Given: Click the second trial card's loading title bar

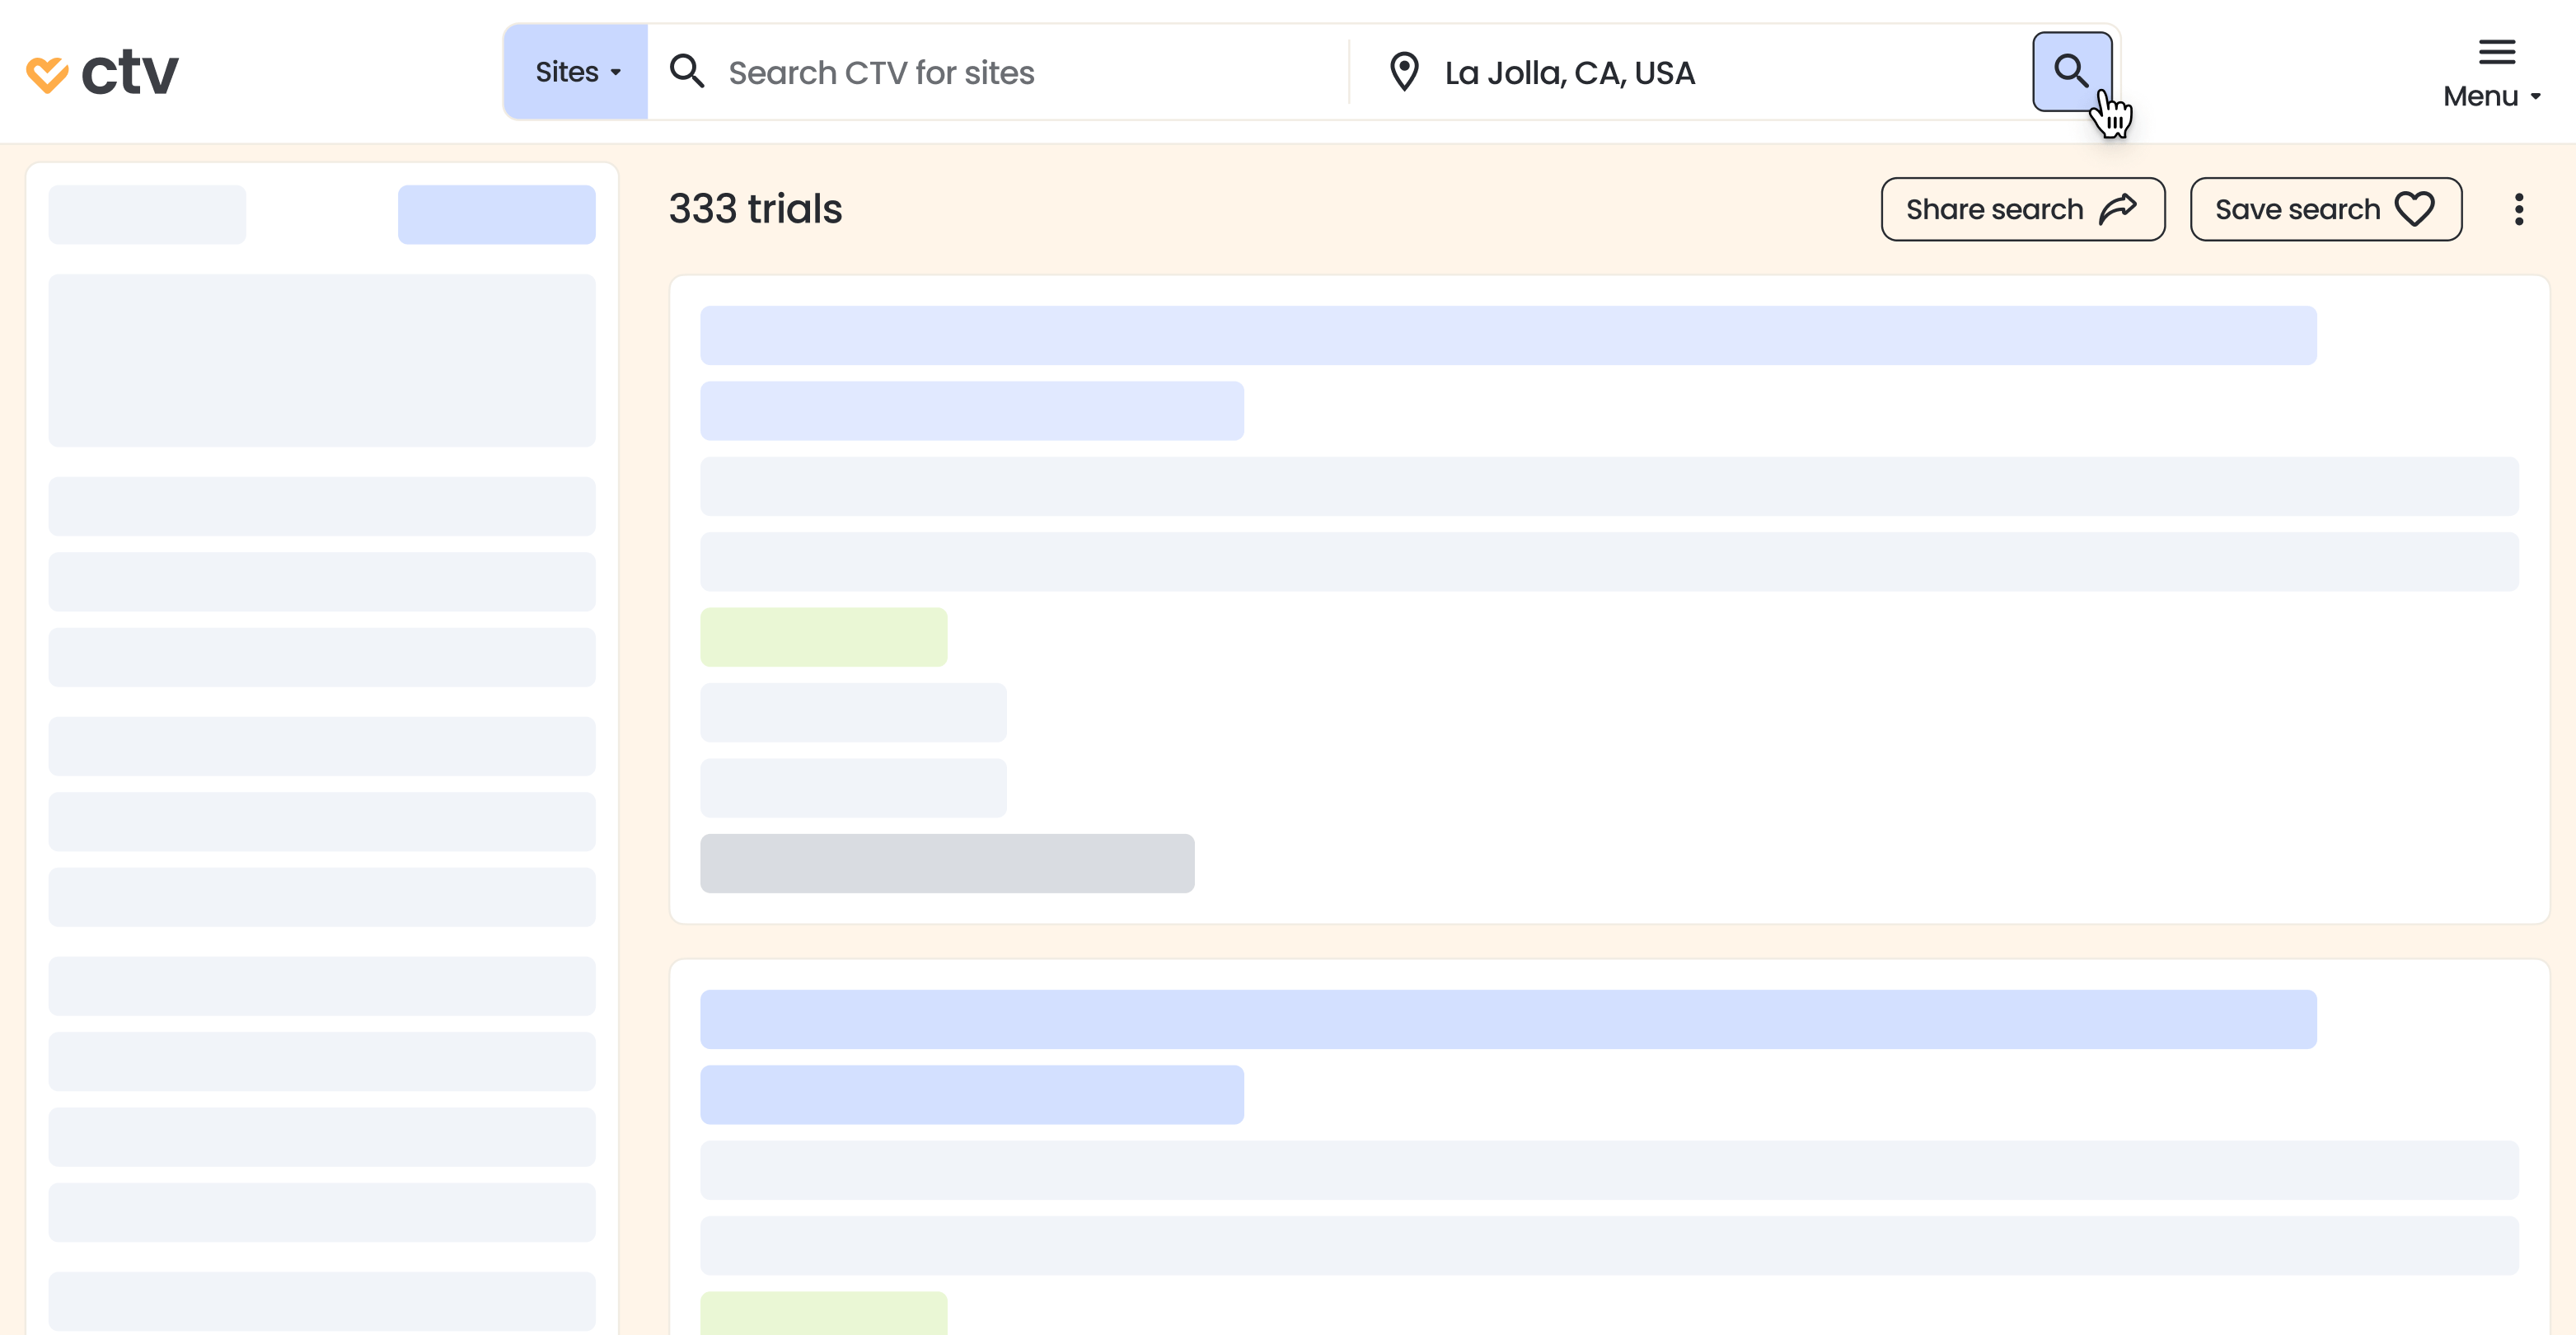Looking at the screenshot, I should coord(1507,1019).
